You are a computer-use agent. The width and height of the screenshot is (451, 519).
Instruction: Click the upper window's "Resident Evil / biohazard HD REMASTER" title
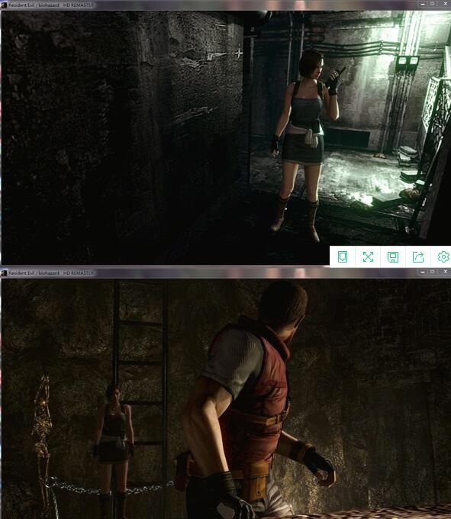[51, 5]
